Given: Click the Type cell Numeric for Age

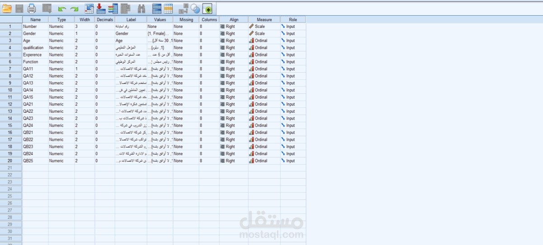Looking at the screenshot, I should pos(61,41).
